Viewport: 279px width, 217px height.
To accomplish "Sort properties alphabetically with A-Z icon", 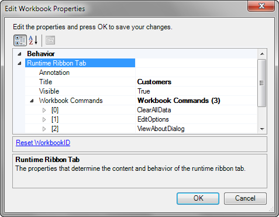I will pyautogui.click(x=33, y=40).
